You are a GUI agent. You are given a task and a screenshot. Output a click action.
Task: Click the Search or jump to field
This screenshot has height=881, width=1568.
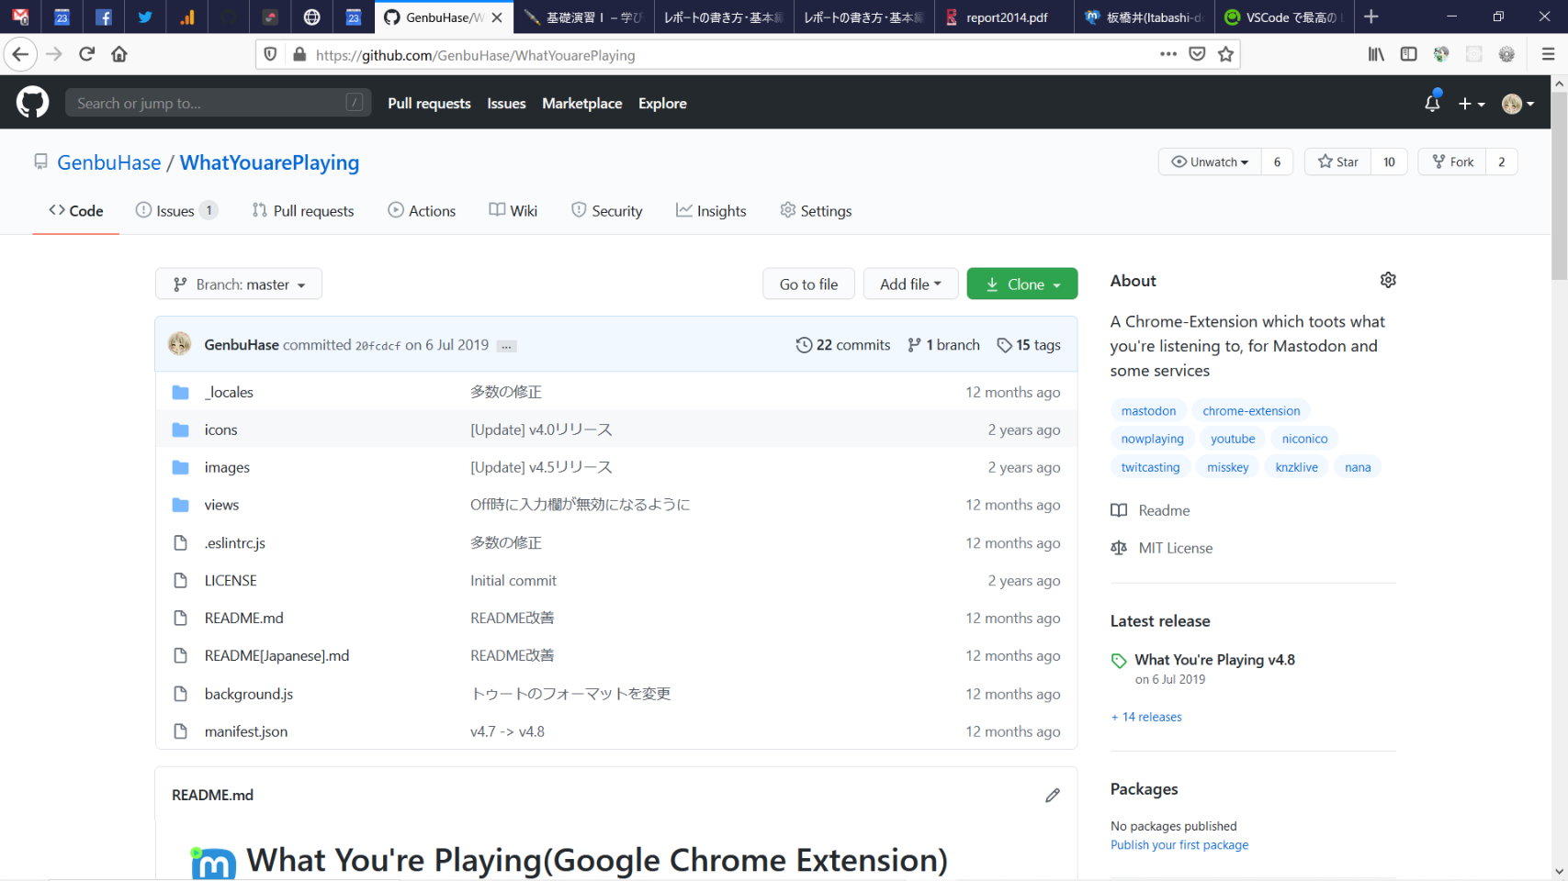click(x=209, y=104)
